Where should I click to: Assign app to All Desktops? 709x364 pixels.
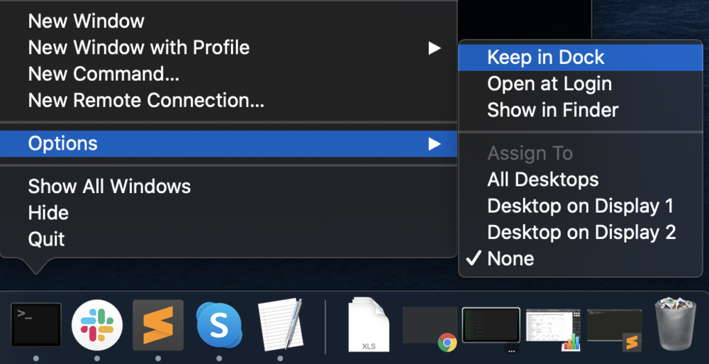coord(543,180)
